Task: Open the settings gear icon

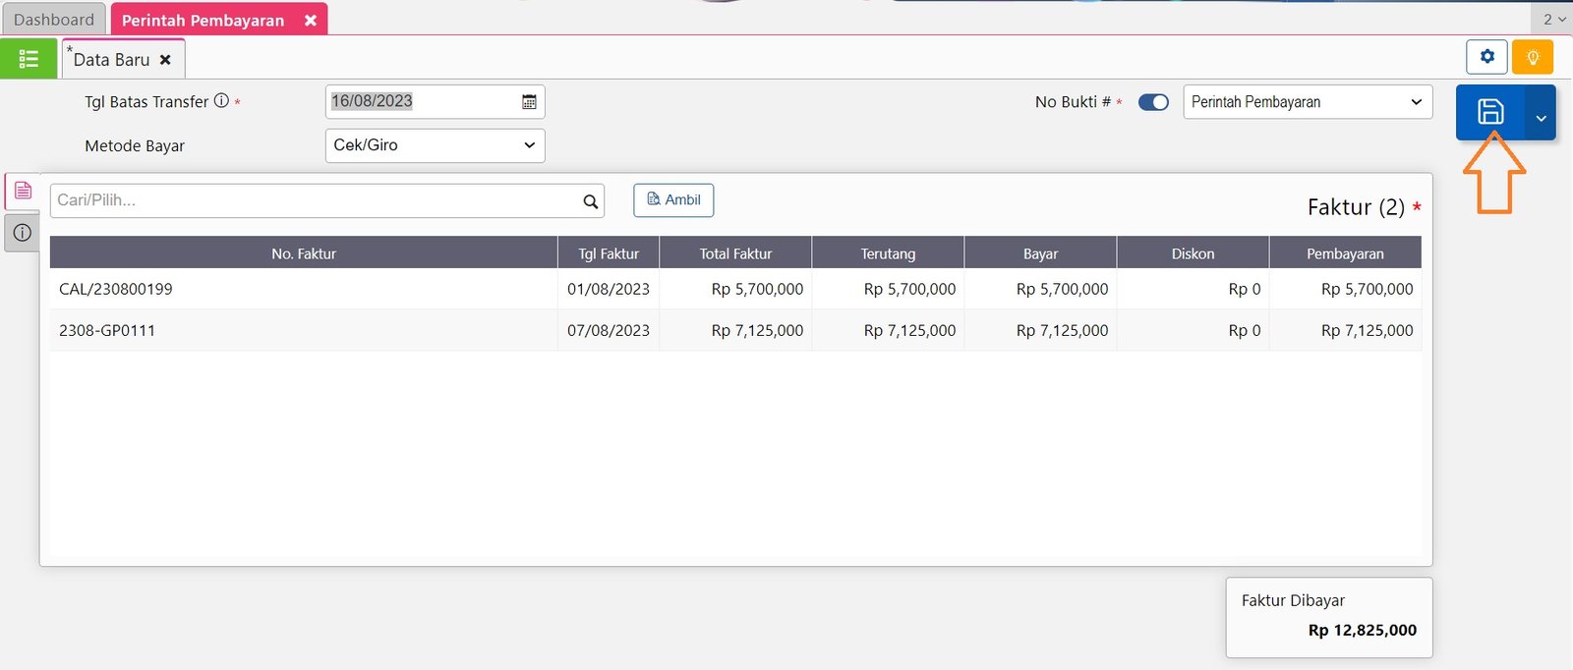Action: click(1486, 57)
